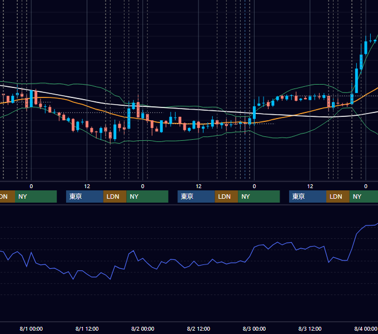The height and width of the screenshot is (334, 378).
Task: Select the 8/2 12:00 date label
Action: pos(198,328)
